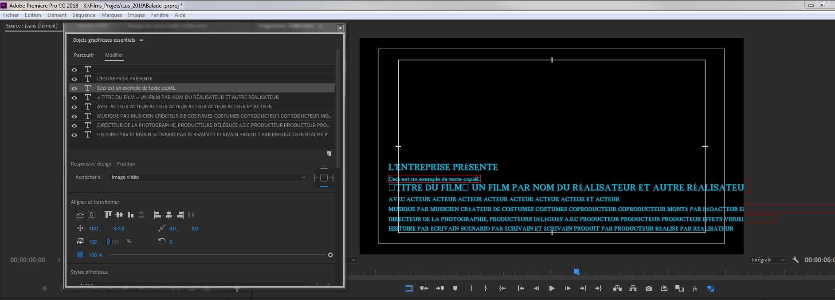Switch to the Parcourir tab

tap(84, 55)
